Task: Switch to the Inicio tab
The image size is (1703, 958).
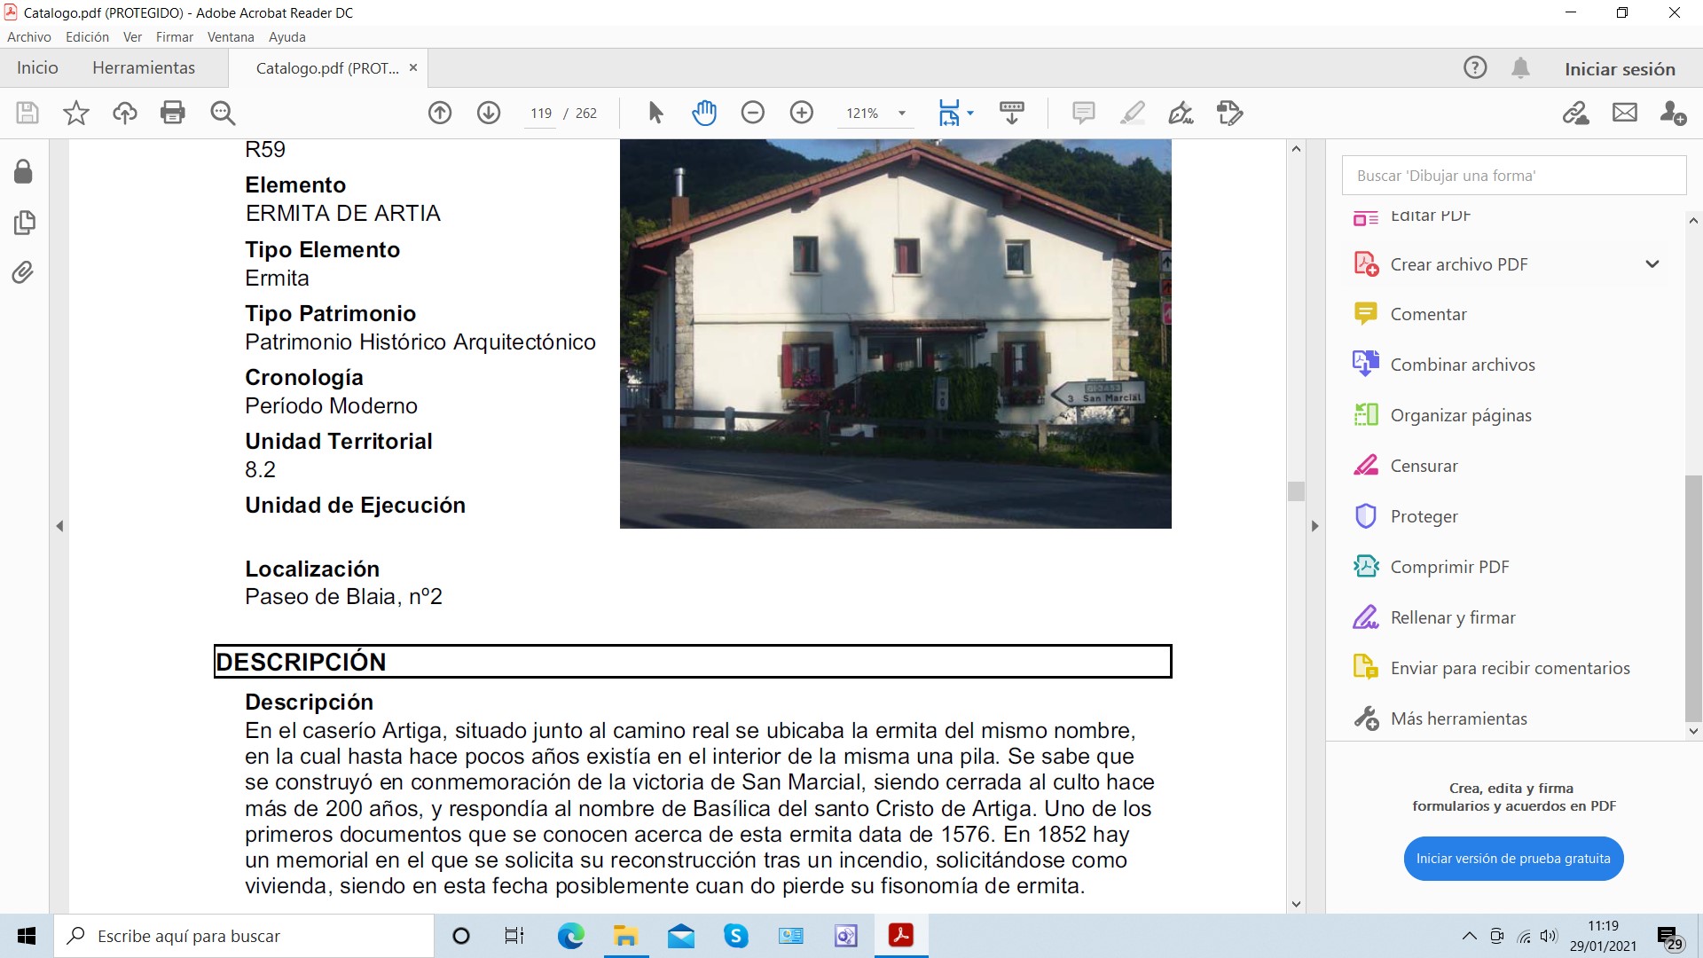Action: point(37,68)
